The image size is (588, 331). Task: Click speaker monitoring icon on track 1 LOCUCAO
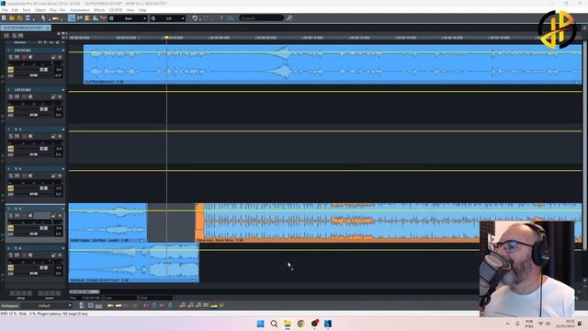point(30,57)
